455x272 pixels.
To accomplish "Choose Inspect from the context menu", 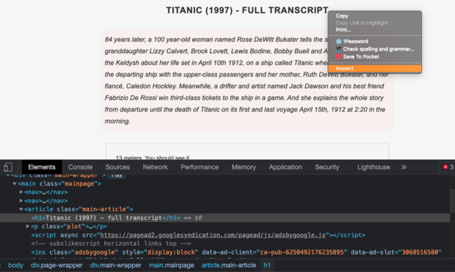I will [374, 68].
